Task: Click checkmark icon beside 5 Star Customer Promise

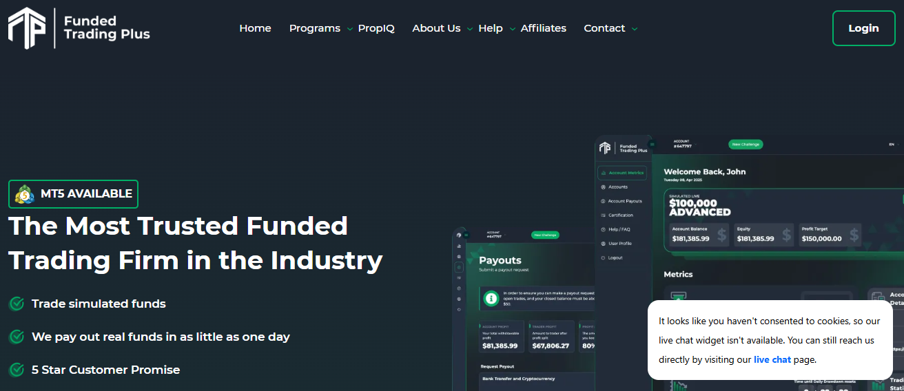Action: tap(17, 370)
